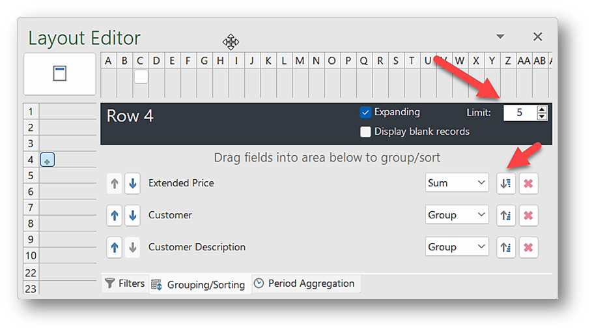Image resolution: width=592 pixels, height=333 pixels.
Task: Toggle sort direction for Customer row
Action: [505, 215]
